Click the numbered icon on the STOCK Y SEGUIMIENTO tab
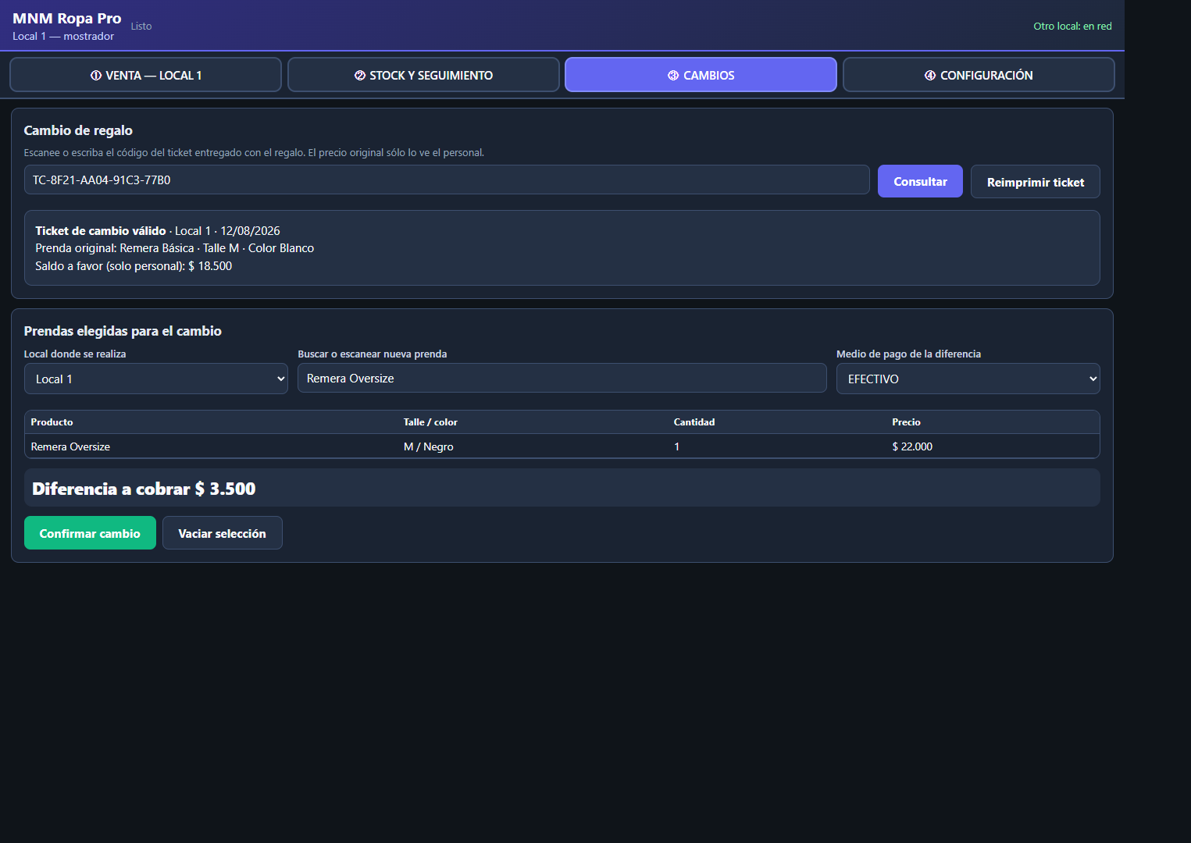 click(360, 76)
